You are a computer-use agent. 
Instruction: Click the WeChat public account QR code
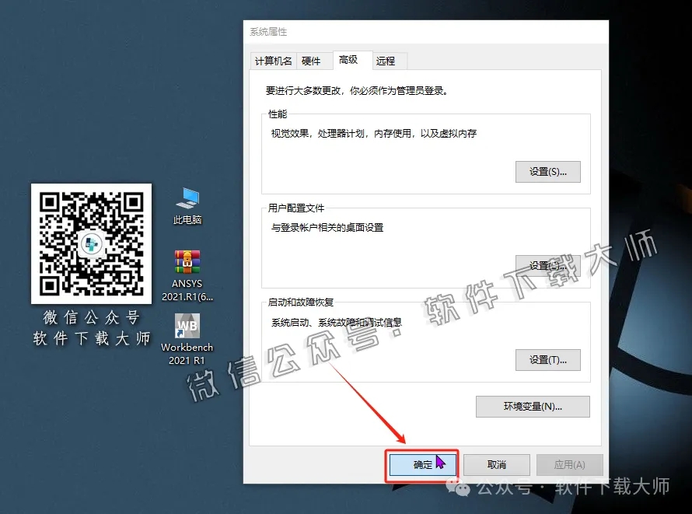[91, 243]
